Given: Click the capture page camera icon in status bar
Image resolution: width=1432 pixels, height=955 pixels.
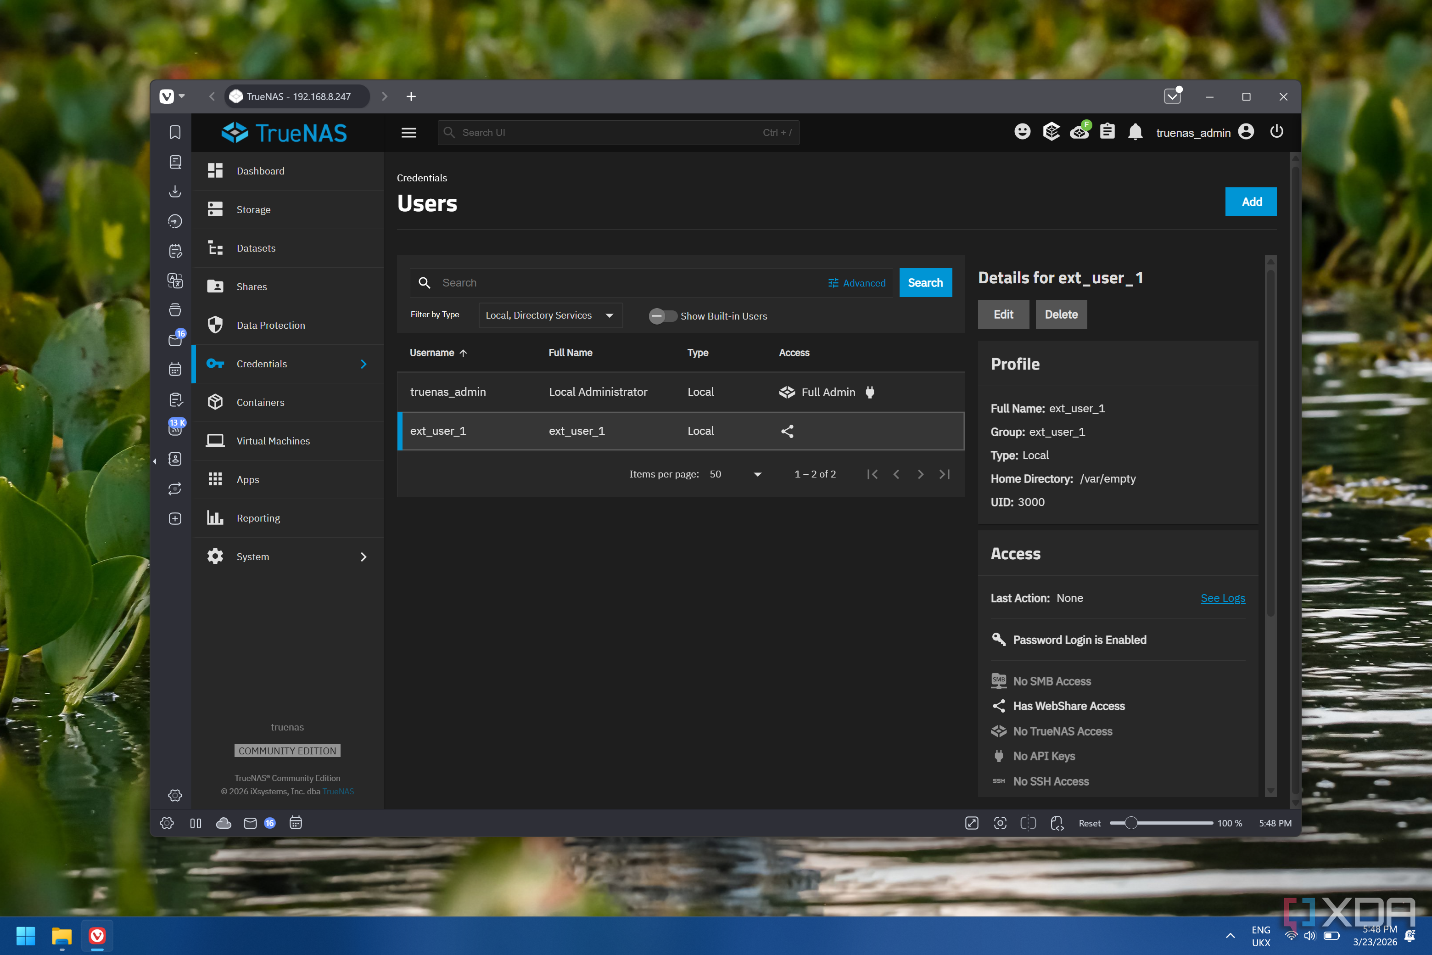Looking at the screenshot, I should coord(1000,823).
